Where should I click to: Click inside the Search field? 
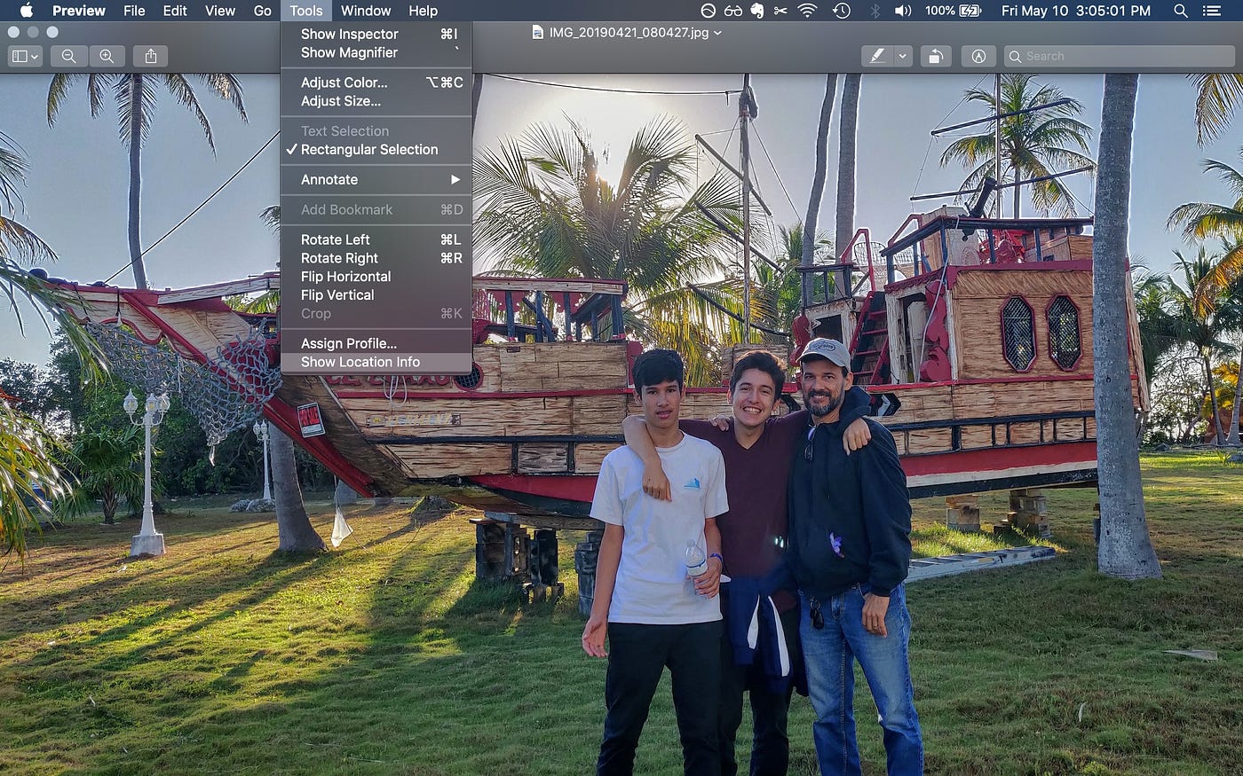click(1119, 56)
